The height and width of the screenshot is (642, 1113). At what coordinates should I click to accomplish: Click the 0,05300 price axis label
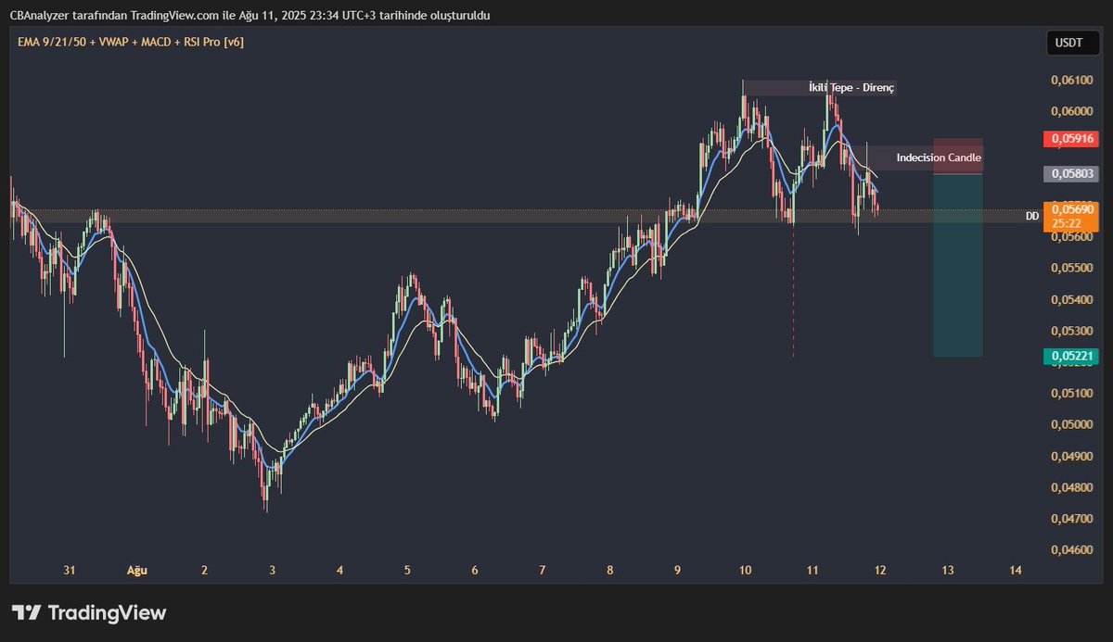1070,331
